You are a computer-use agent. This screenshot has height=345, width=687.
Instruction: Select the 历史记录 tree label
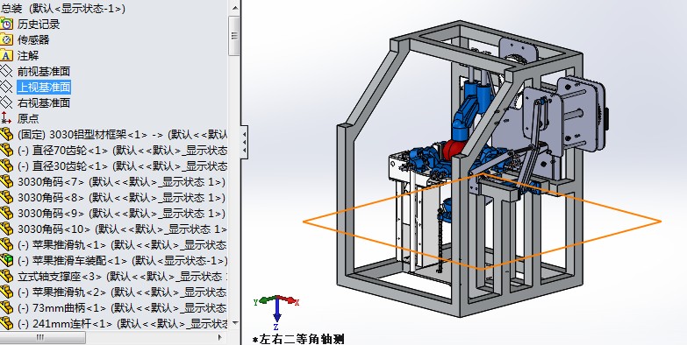(39, 25)
